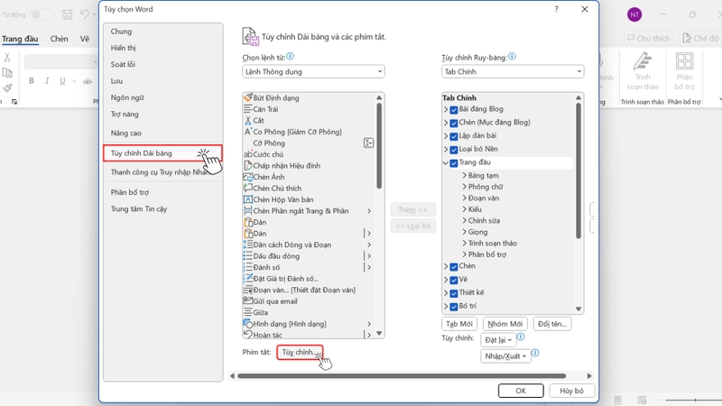Expand the Kiểu group
The width and height of the screenshot is (722, 406).
click(464, 209)
